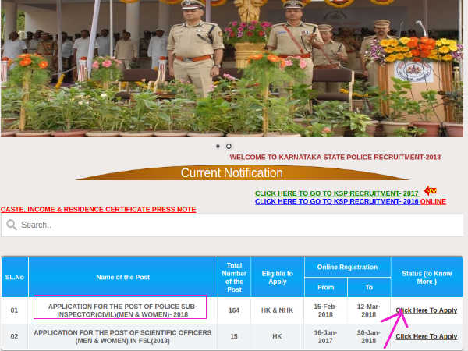Select the second carousel slide dot

click(229, 147)
